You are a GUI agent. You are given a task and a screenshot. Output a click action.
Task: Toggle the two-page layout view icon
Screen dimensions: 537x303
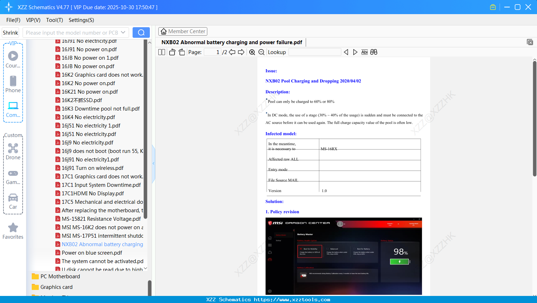162,52
